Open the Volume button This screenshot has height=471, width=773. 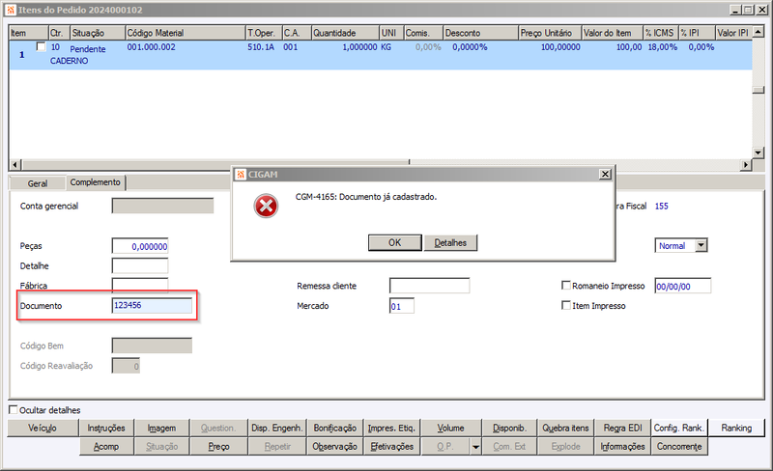coord(450,429)
